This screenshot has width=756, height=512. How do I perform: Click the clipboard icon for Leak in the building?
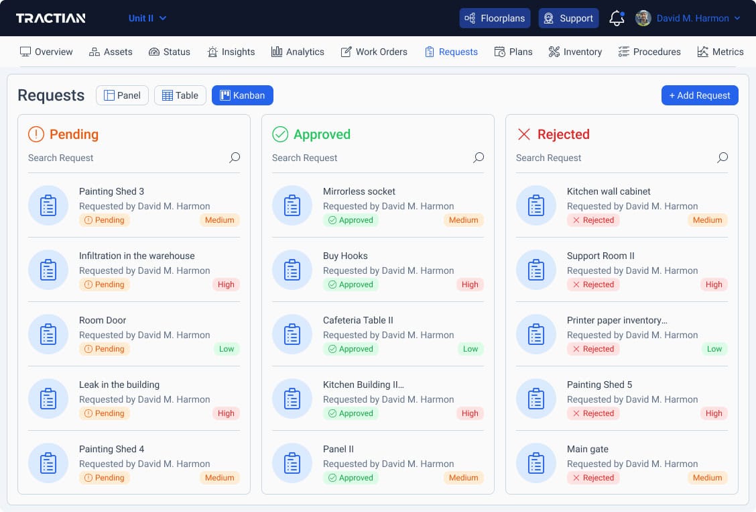(48, 399)
